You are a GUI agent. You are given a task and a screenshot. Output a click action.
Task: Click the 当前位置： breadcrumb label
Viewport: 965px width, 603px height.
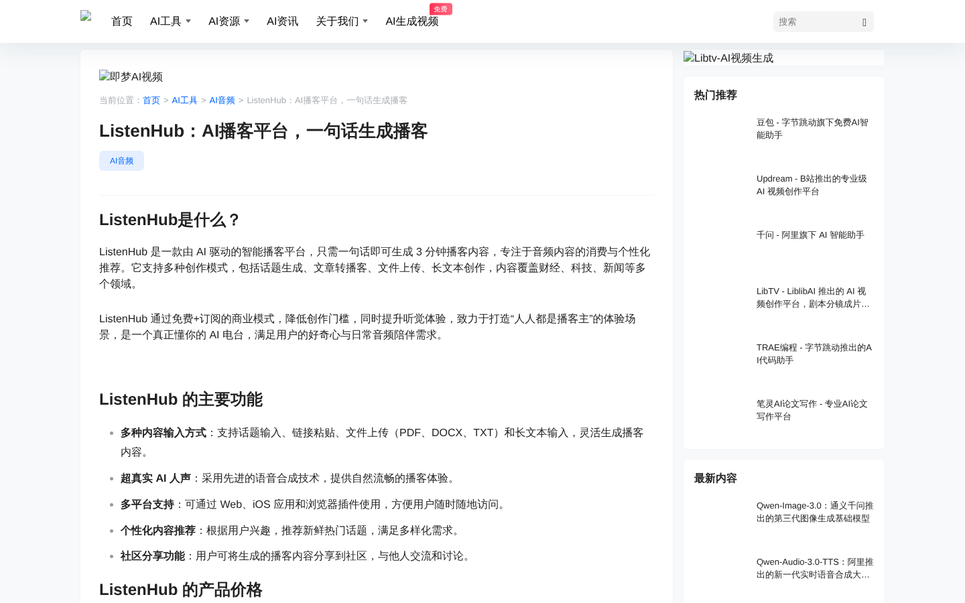121,100
